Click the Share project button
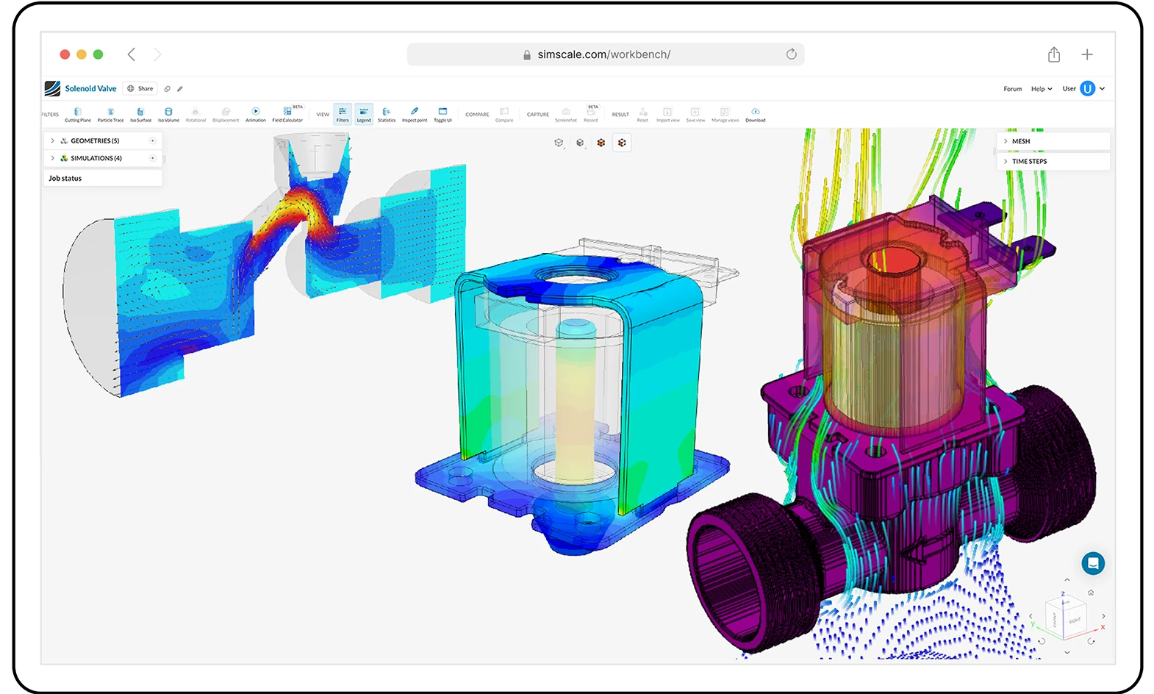The width and height of the screenshot is (1154, 694). pyautogui.click(x=140, y=88)
